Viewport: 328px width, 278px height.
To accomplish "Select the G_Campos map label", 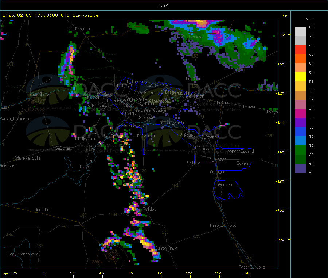I will (x=247, y=107).
